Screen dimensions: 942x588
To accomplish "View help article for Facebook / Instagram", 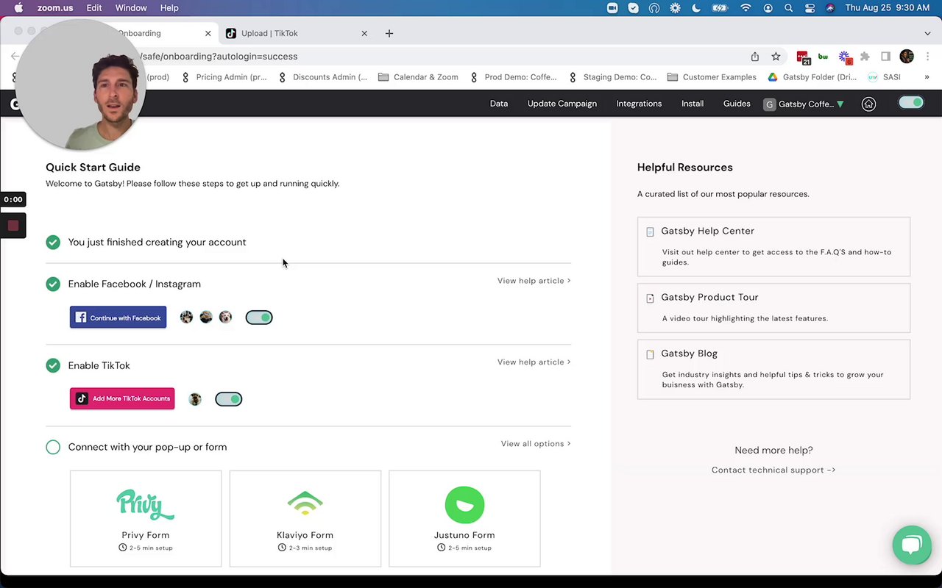I will click(534, 281).
